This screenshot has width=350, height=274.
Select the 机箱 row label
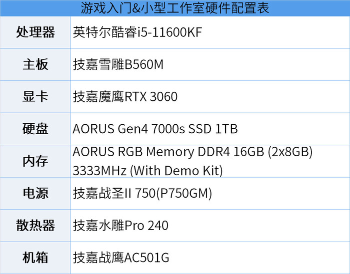coord(35,258)
